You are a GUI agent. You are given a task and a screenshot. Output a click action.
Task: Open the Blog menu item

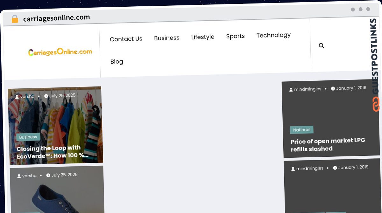[x=117, y=62]
